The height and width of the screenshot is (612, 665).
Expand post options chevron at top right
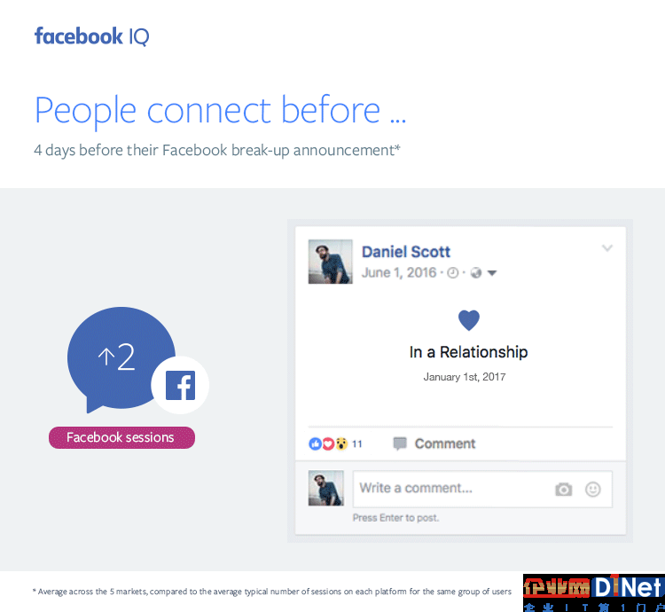(607, 248)
